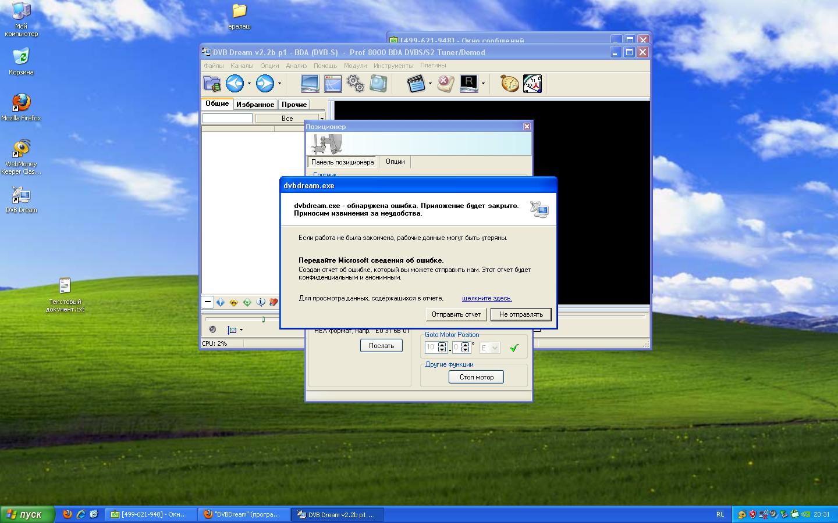This screenshot has width=838, height=523.
Task: Click the minus button below channel list
Action: tap(208, 302)
